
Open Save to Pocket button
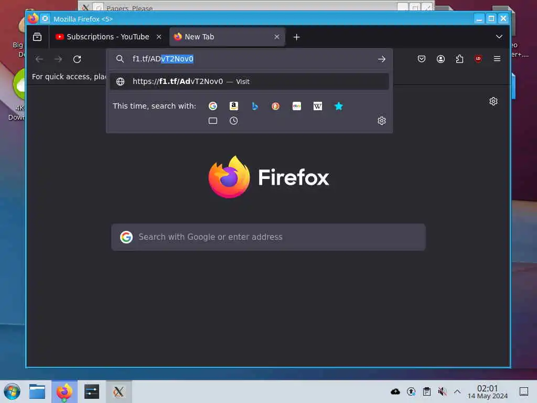pyautogui.click(x=422, y=59)
